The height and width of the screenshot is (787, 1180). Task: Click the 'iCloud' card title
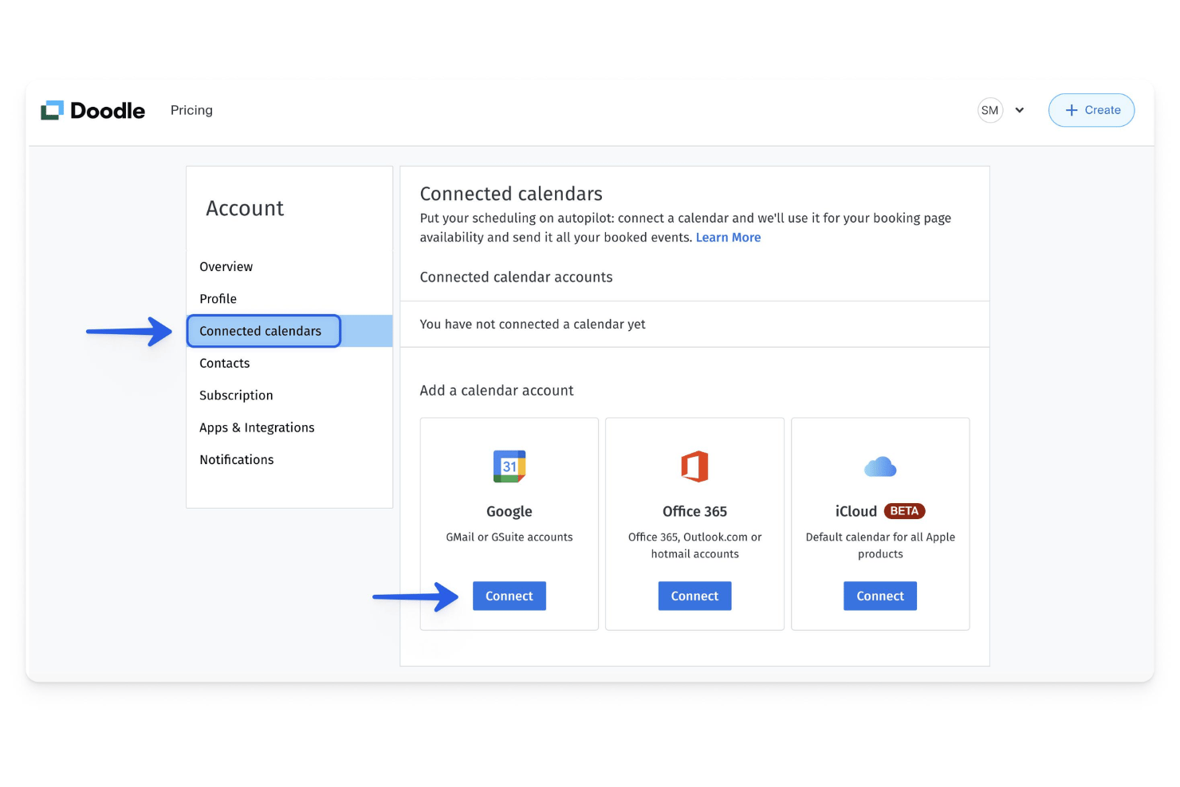[x=855, y=511]
